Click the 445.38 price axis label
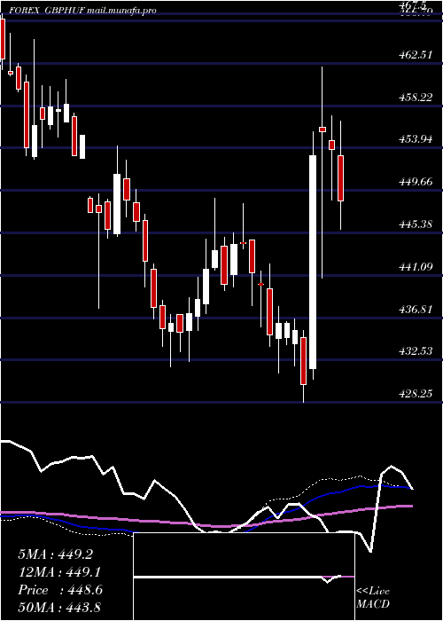The width and height of the screenshot is (443, 621). [415, 224]
